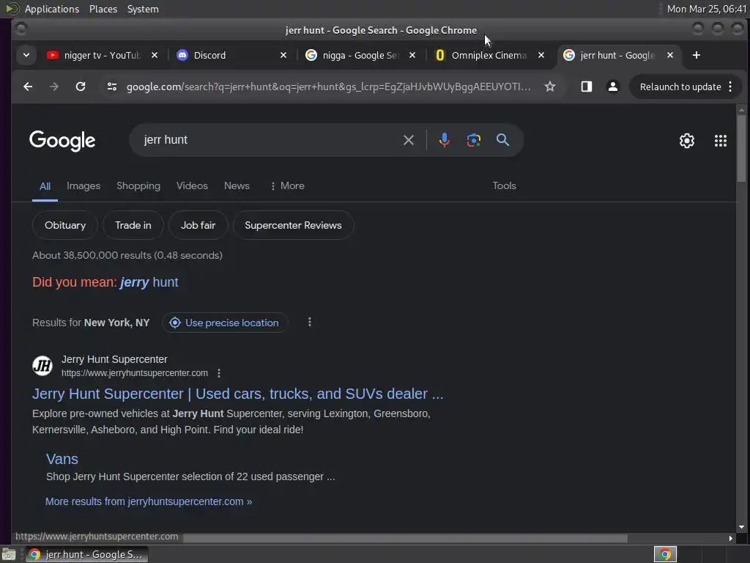
Task: Open More results from jerryhuntsupercenter.com
Action: pyautogui.click(x=149, y=501)
